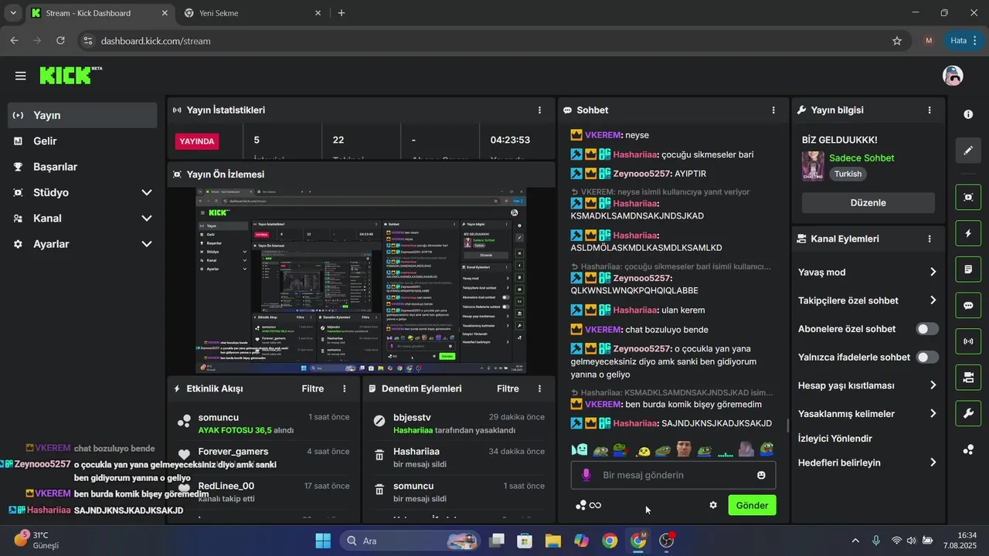Screen dimensions: 989x556
Task: Click İzleyici Yönlendir action
Action: tap(835, 439)
